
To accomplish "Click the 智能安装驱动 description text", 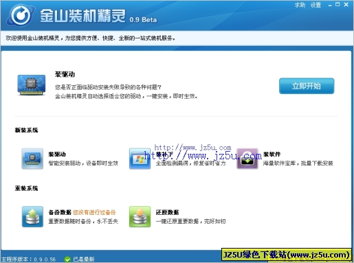I will click(x=83, y=163).
